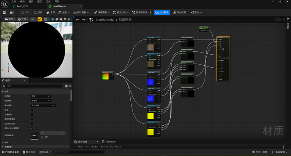The image size is (291, 156).
Task: Select the plane preview mesh icon
Action: (61, 19)
